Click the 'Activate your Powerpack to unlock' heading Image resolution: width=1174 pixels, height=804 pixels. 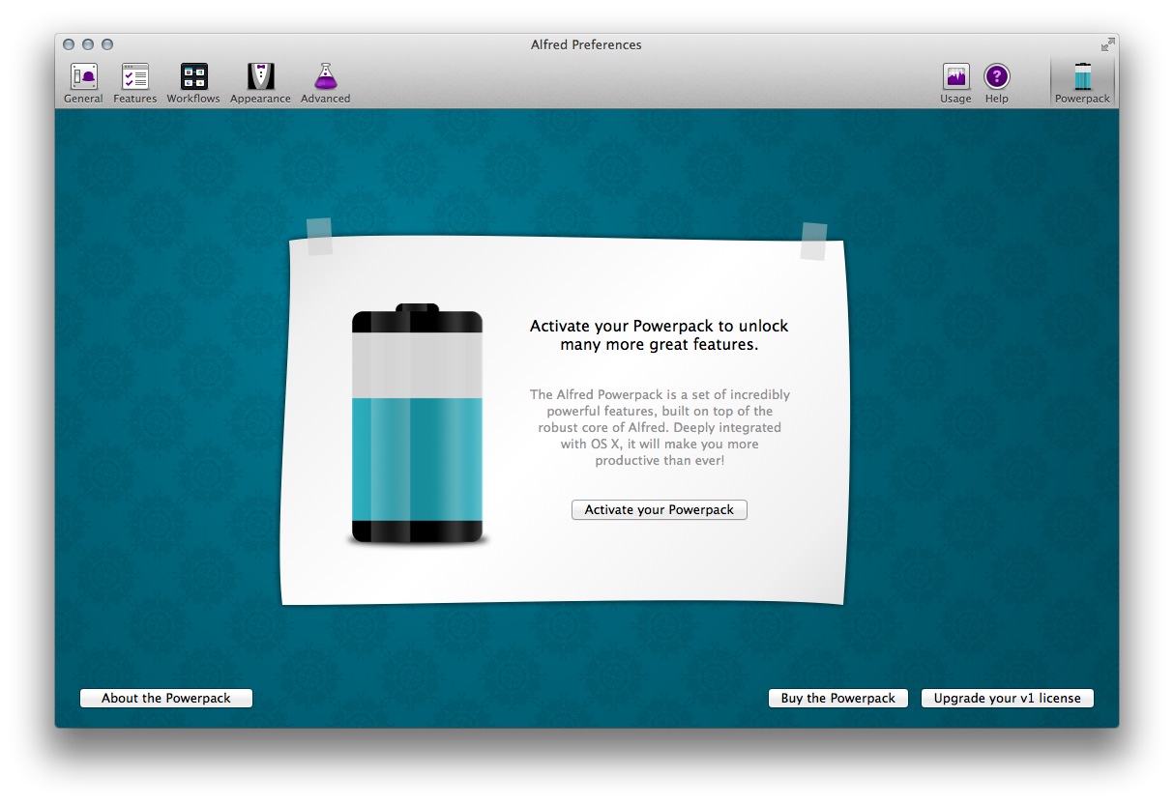(660, 335)
